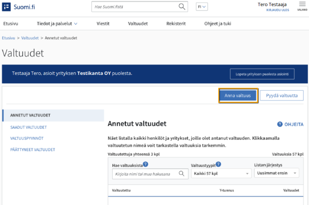This screenshot has width=309, height=205.
Task: Open Valtuustyypit dropdown showing Kaikki 57 kpl
Action: (221, 174)
